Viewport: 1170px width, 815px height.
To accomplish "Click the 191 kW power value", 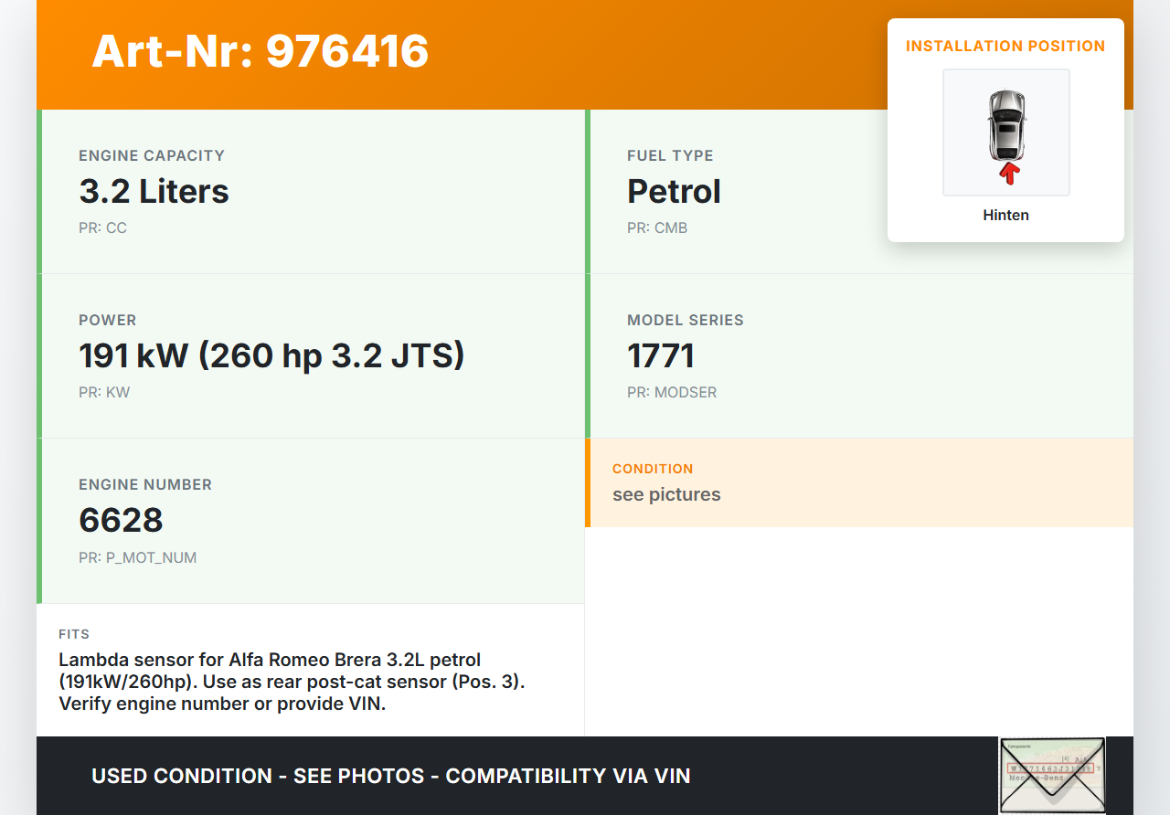I will [271, 355].
